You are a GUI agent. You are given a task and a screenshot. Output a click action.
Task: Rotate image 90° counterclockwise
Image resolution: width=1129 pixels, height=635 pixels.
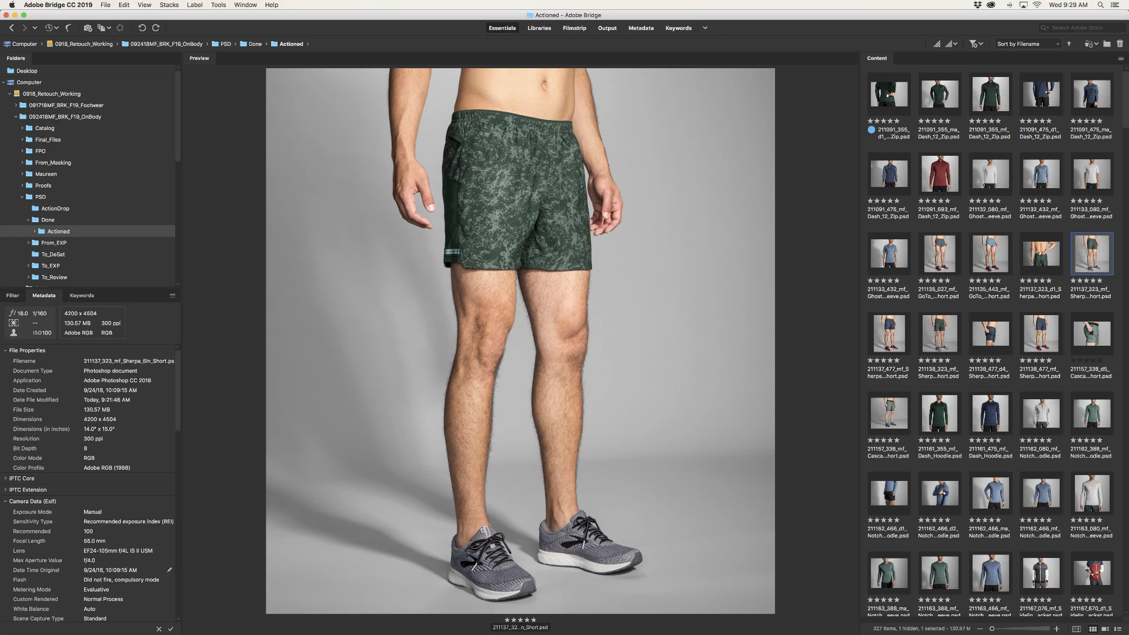(x=142, y=28)
